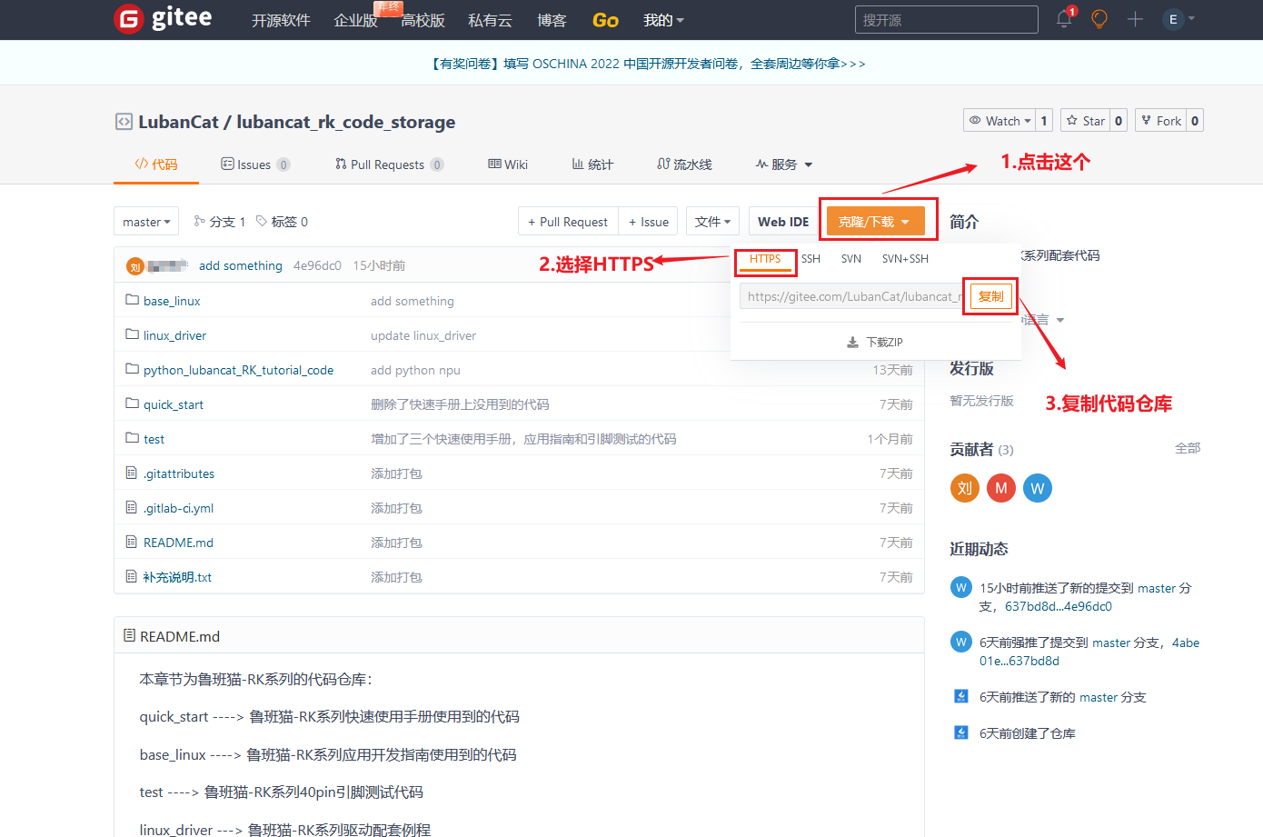This screenshot has width=1263, height=837.
Task: Click the commit author avatar icon
Action: (135, 266)
